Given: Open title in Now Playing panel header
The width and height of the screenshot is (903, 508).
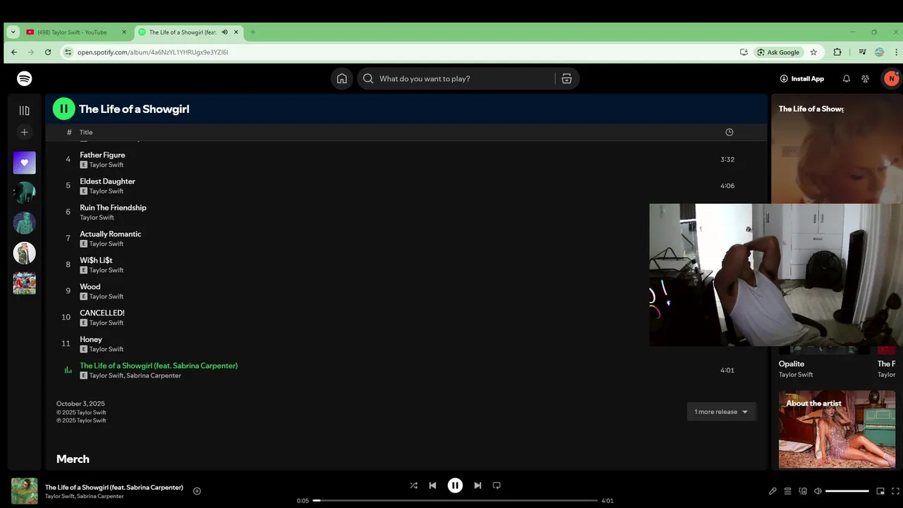Looking at the screenshot, I should pos(811,109).
